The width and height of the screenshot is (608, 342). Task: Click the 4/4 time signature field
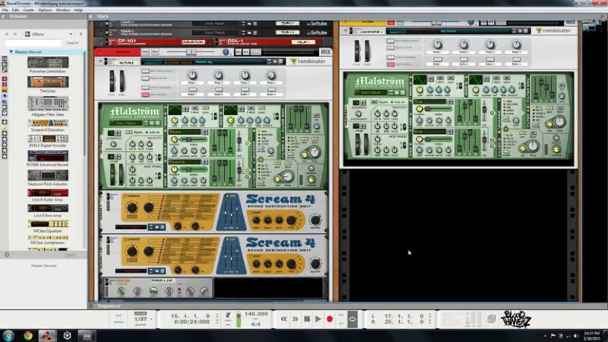(x=256, y=324)
